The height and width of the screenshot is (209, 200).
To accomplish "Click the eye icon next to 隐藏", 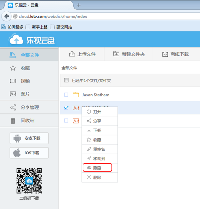I will [x=89, y=168].
